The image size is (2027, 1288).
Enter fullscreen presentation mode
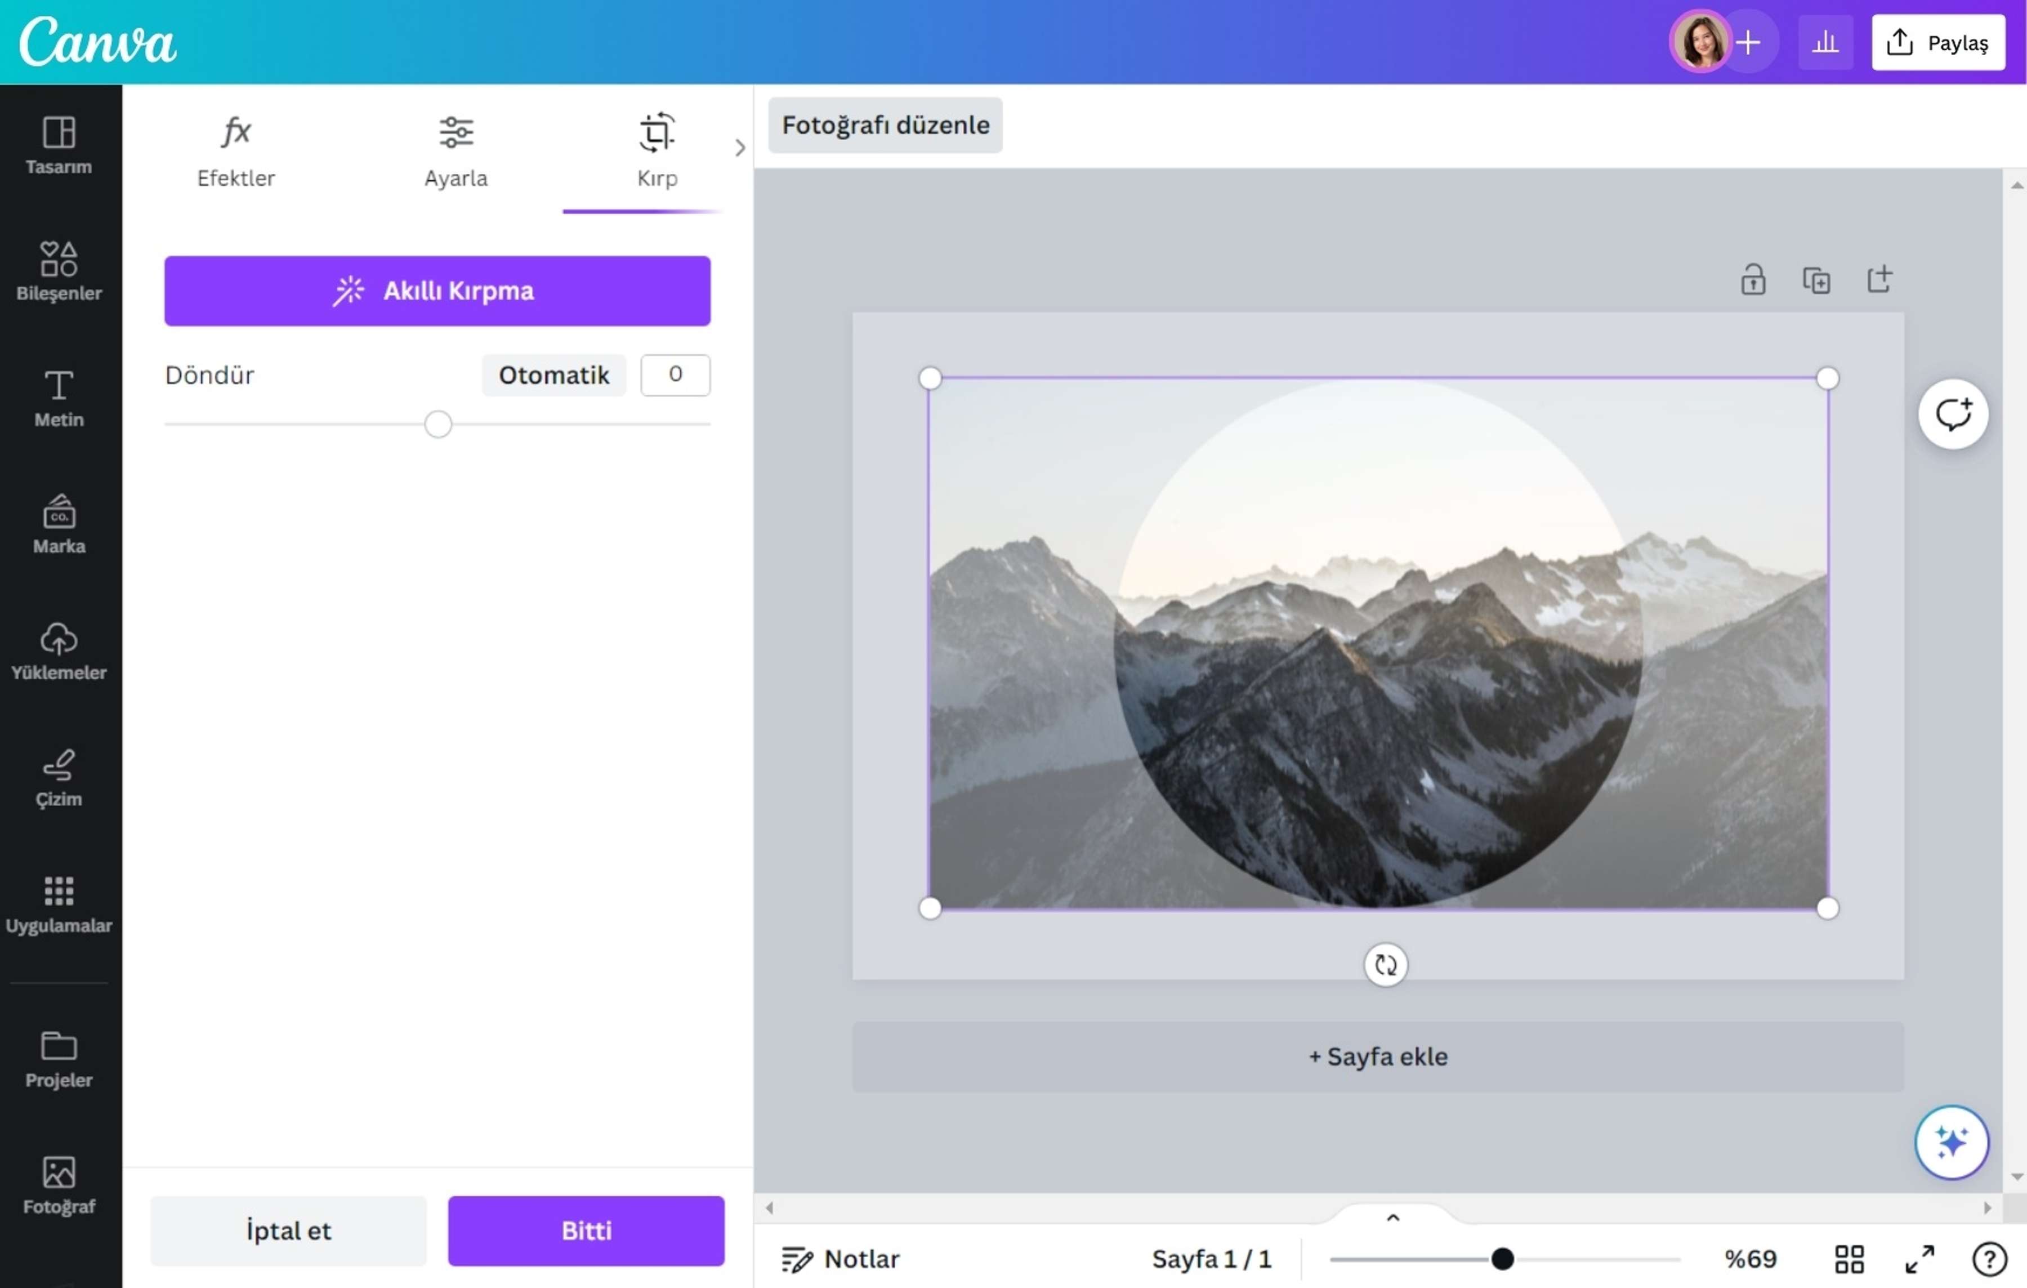(1919, 1259)
